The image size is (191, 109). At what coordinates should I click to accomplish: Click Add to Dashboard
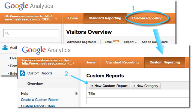154,42
